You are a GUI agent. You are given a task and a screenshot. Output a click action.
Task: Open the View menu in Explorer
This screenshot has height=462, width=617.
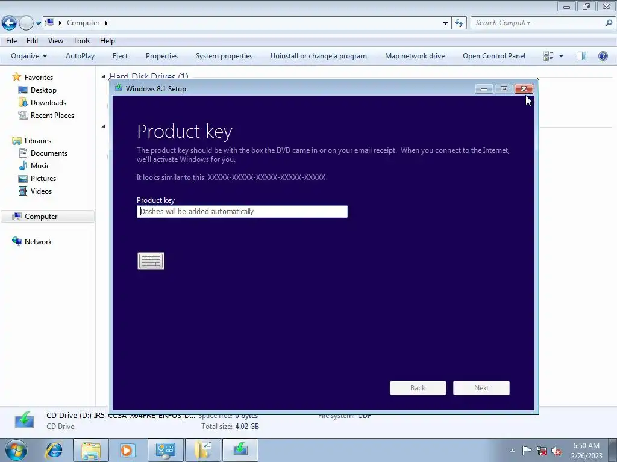(x=55, y=41)
